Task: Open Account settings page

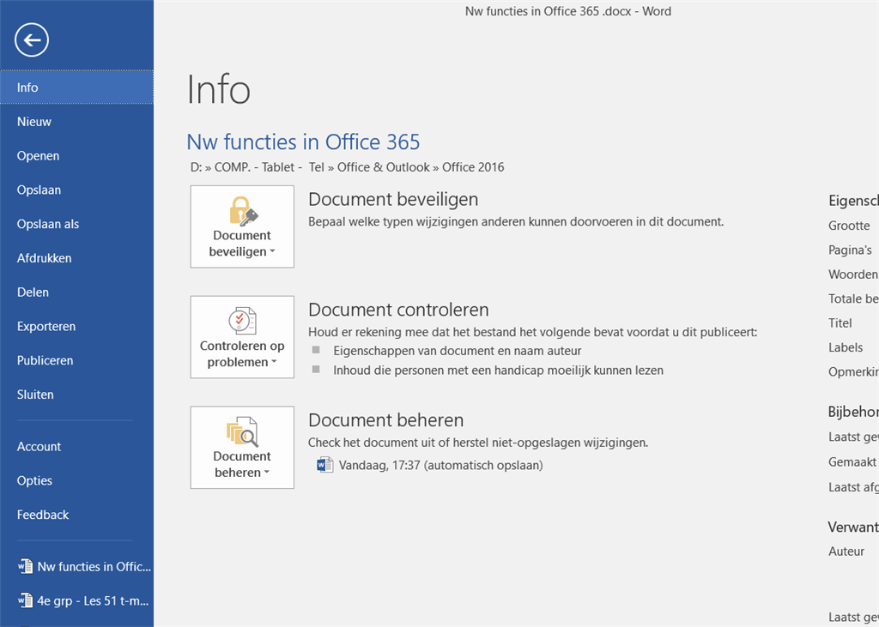Action: click(76, 447)
